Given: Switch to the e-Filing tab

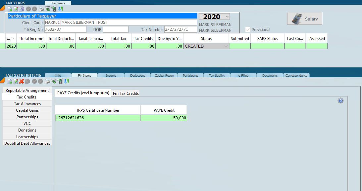Looking at the screenshot, I should (243, 75).
